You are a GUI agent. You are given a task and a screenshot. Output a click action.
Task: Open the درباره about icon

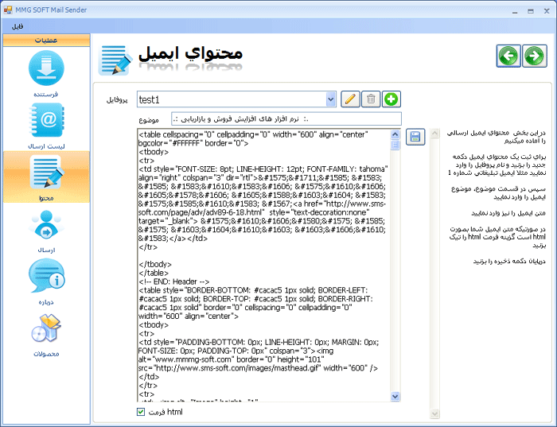point(47,276)
